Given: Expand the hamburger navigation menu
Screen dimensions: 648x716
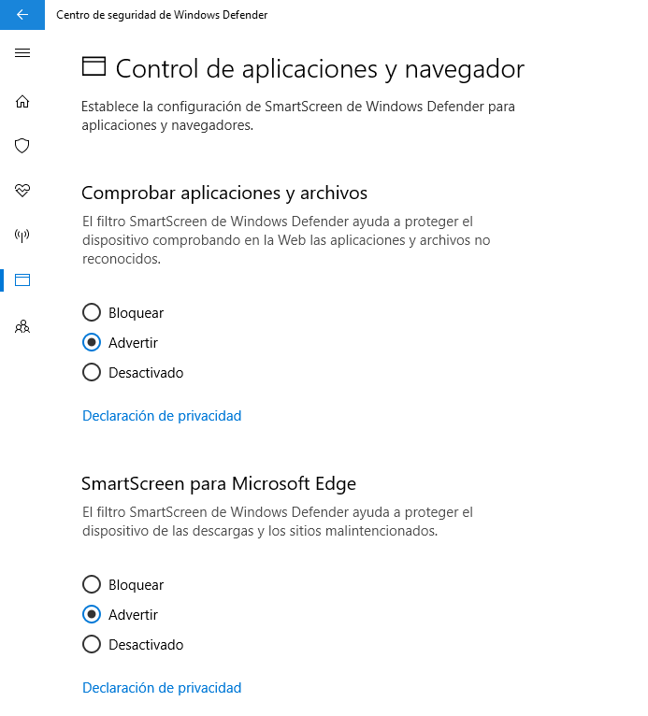Looking at the screenshot, I should [22, 53].
